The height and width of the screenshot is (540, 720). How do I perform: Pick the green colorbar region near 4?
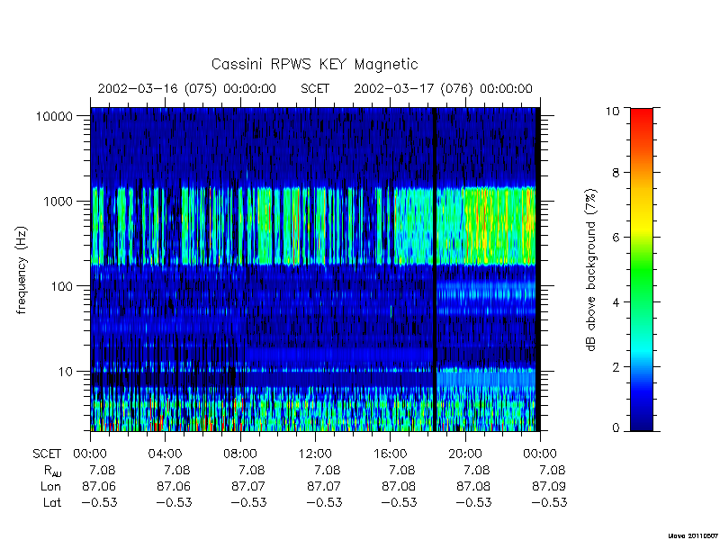pyautogui.click(x=642, y=296)
